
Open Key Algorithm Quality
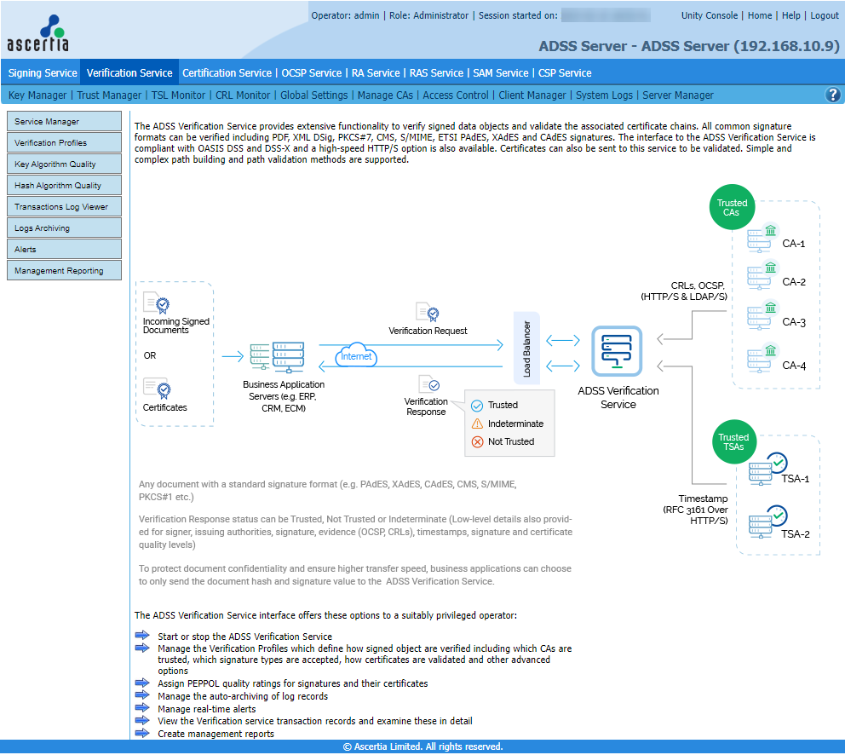coord(64,164)
